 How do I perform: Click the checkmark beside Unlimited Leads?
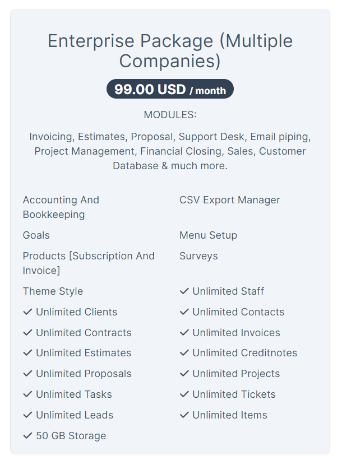click(27, 415)
